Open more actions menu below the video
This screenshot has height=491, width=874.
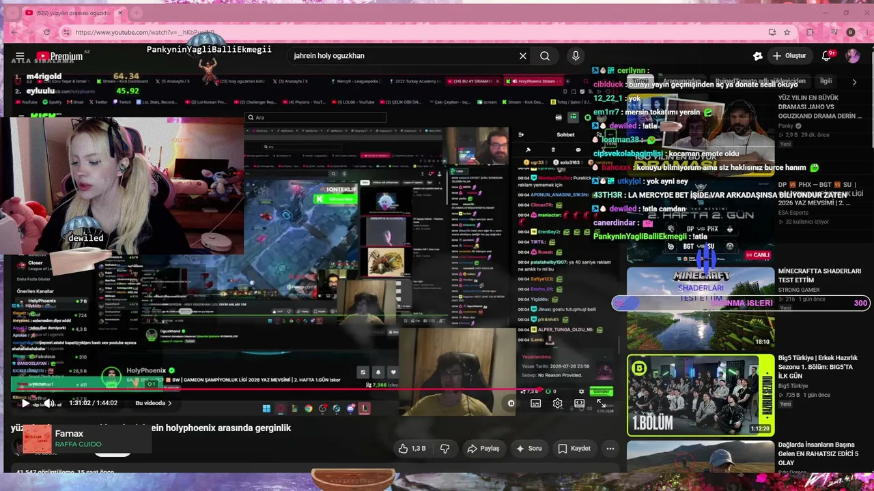(610, 448)
